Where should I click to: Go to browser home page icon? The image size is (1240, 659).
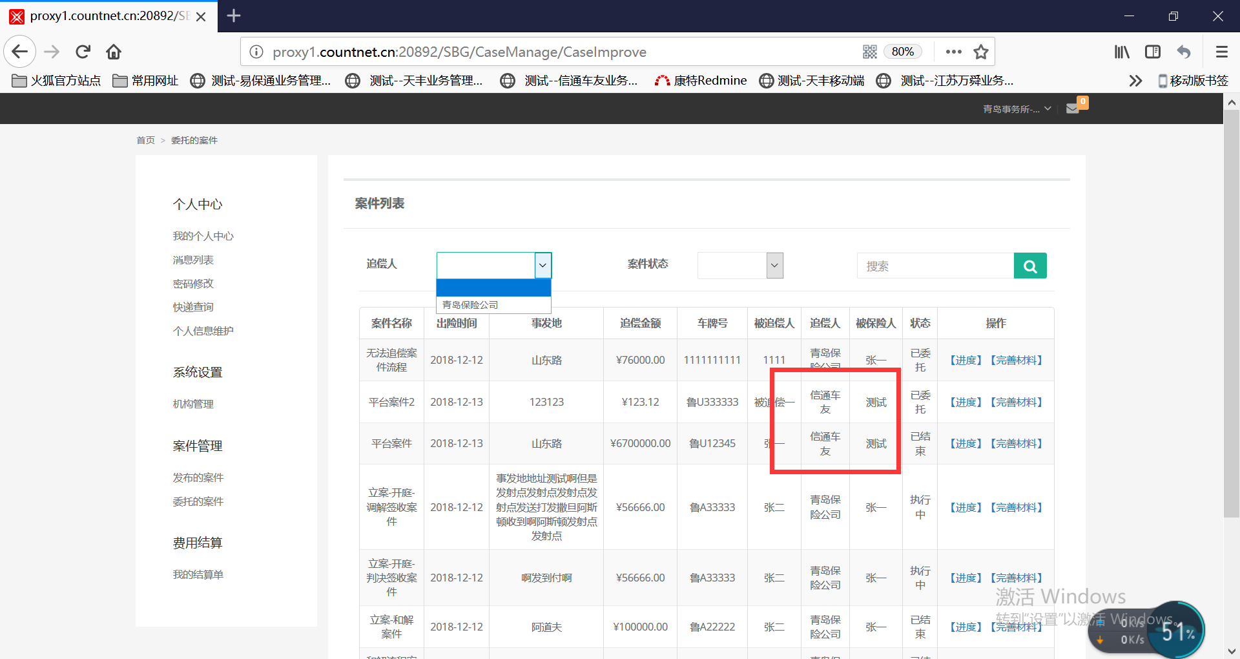[x=114, y=52]
